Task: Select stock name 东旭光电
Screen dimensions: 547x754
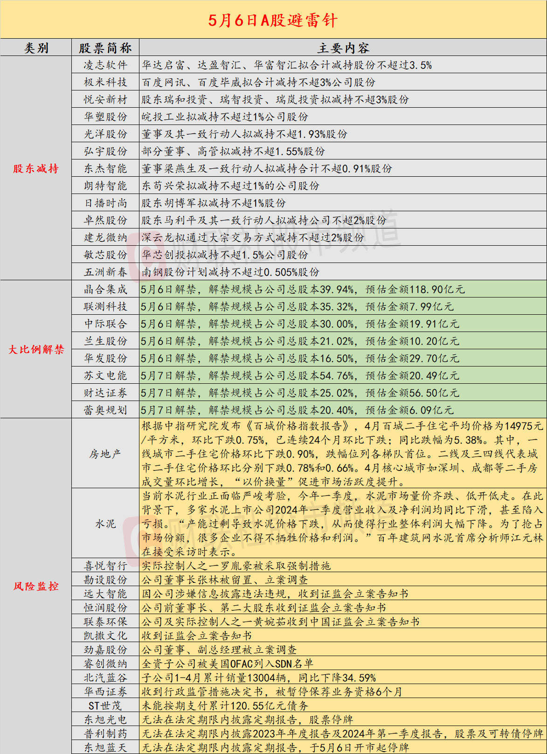Action: (x=105, y=720)
